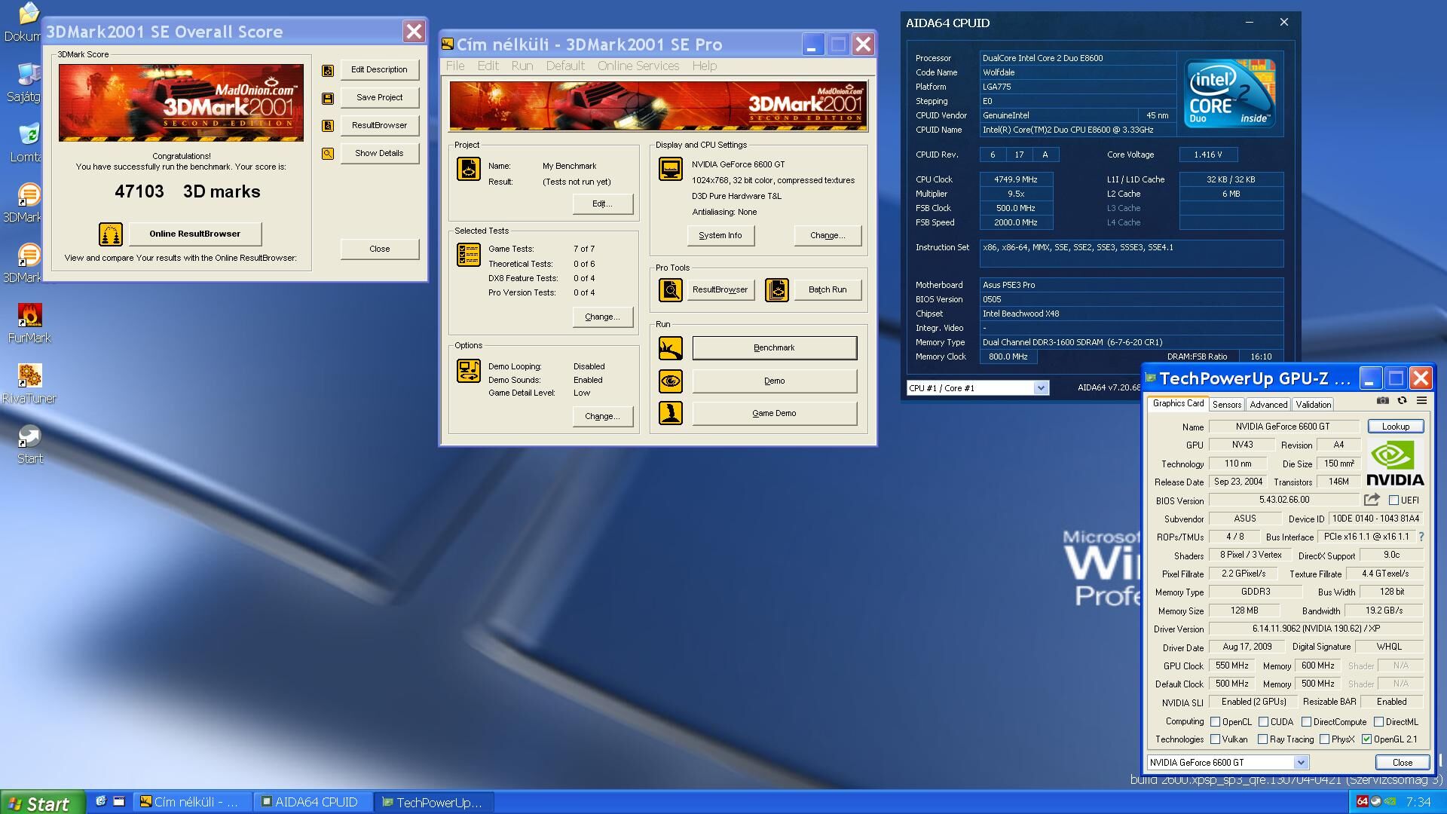
Task: Click the Game Demo joystick icon
Action: [x=671, y=413]
